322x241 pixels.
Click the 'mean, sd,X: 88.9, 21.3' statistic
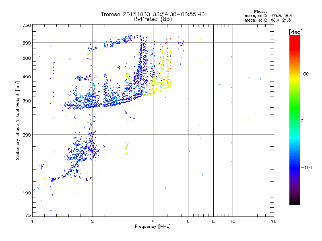268,20
